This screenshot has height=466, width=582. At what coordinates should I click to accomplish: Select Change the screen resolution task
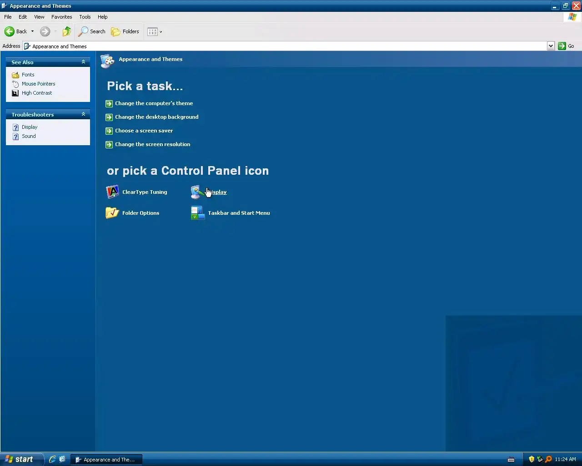(x=152, y=144)
